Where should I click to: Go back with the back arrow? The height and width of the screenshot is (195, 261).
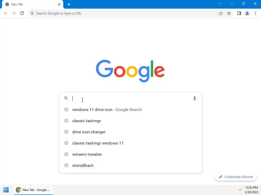[6, 13]
